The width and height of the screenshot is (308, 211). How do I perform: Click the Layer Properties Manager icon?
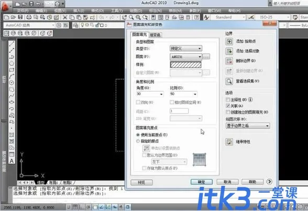75,25
